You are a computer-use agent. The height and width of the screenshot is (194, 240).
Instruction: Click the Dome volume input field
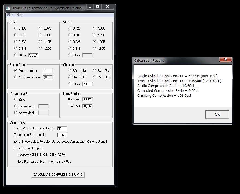(48, 71)
